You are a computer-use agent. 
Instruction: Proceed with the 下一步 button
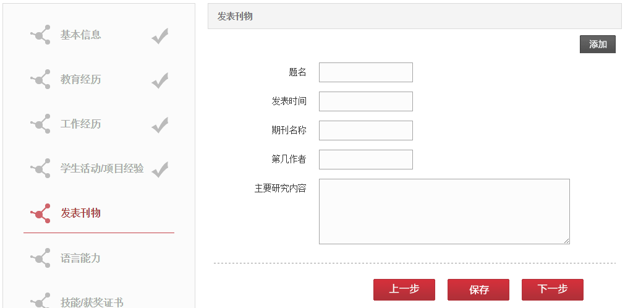pos(552,289)
